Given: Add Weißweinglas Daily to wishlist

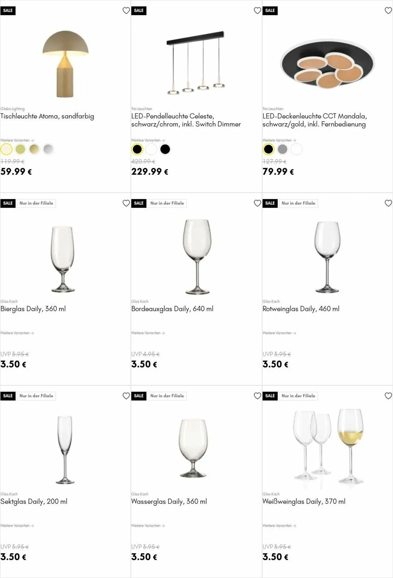Looking at the screenshot, I should click(x=388, y=396).
